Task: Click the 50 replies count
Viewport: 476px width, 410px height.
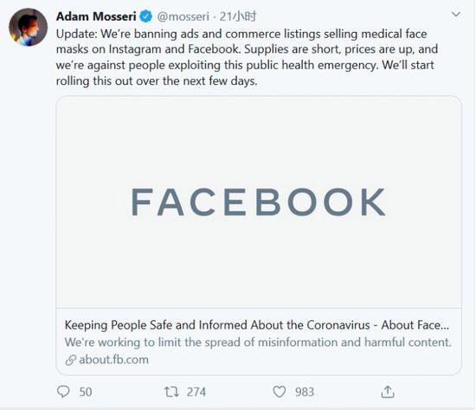Action: click(x=86, y=392)
